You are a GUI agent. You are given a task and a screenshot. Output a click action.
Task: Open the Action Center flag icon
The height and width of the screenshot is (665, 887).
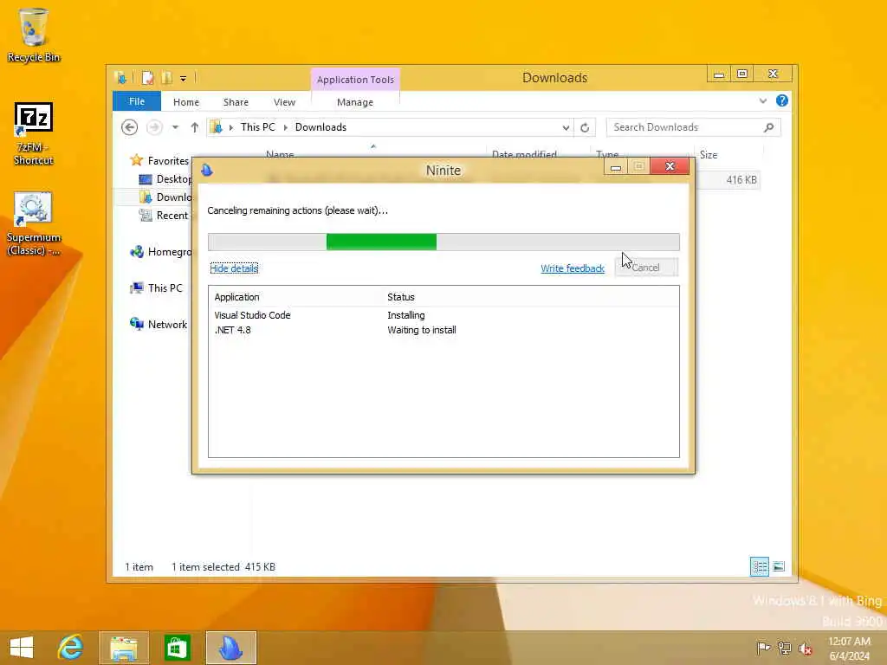pyautogui.click(x=763, y=648)
